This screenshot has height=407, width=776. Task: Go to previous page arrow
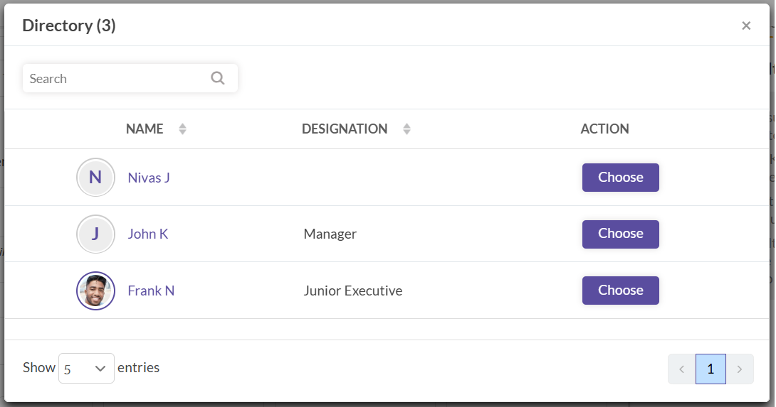[681, 369]
